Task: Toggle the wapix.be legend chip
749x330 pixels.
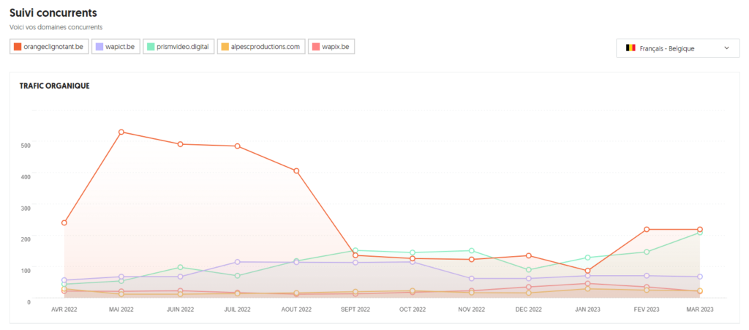Action: (331, 47)
